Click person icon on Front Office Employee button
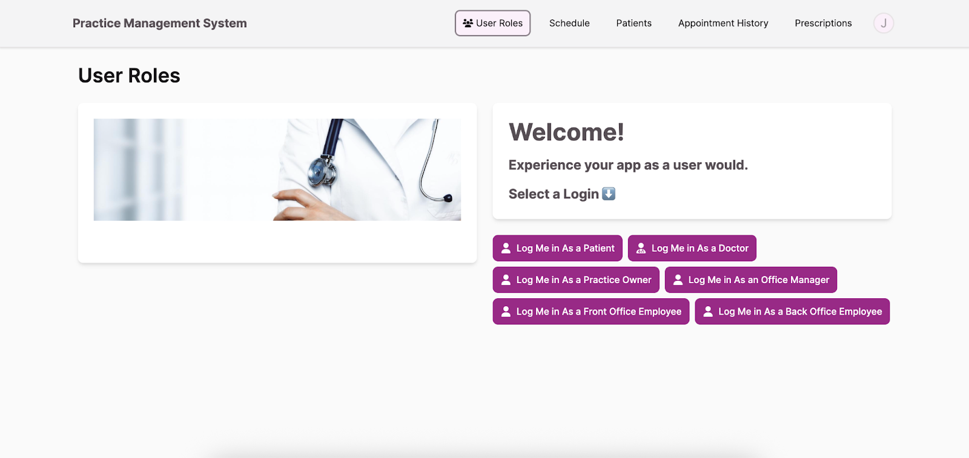 tap(506, 311)
